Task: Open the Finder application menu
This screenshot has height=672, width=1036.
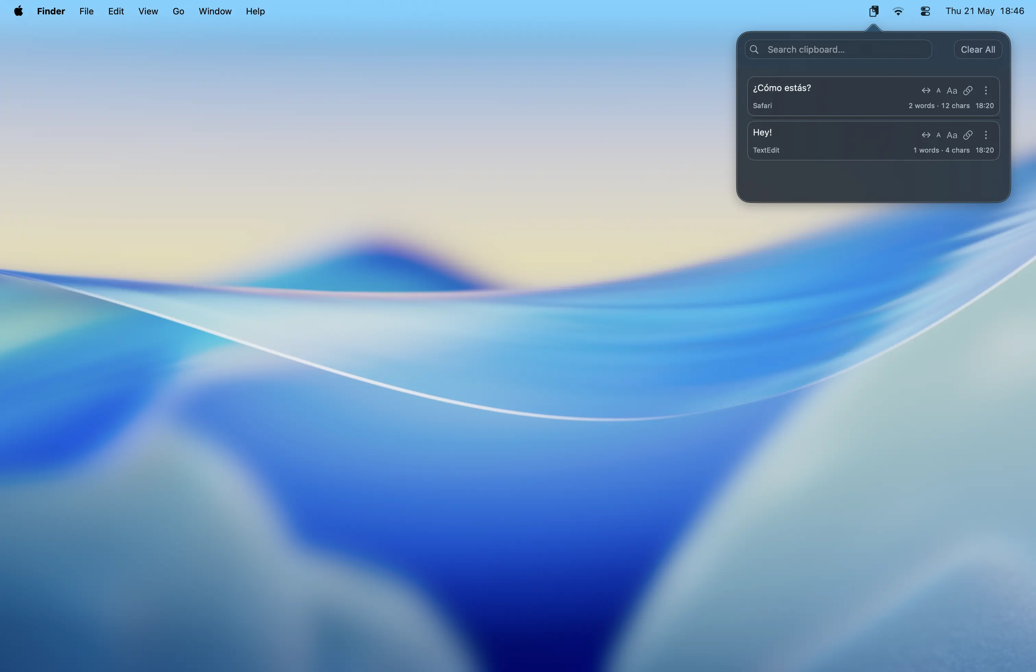Action: (51, 11)
